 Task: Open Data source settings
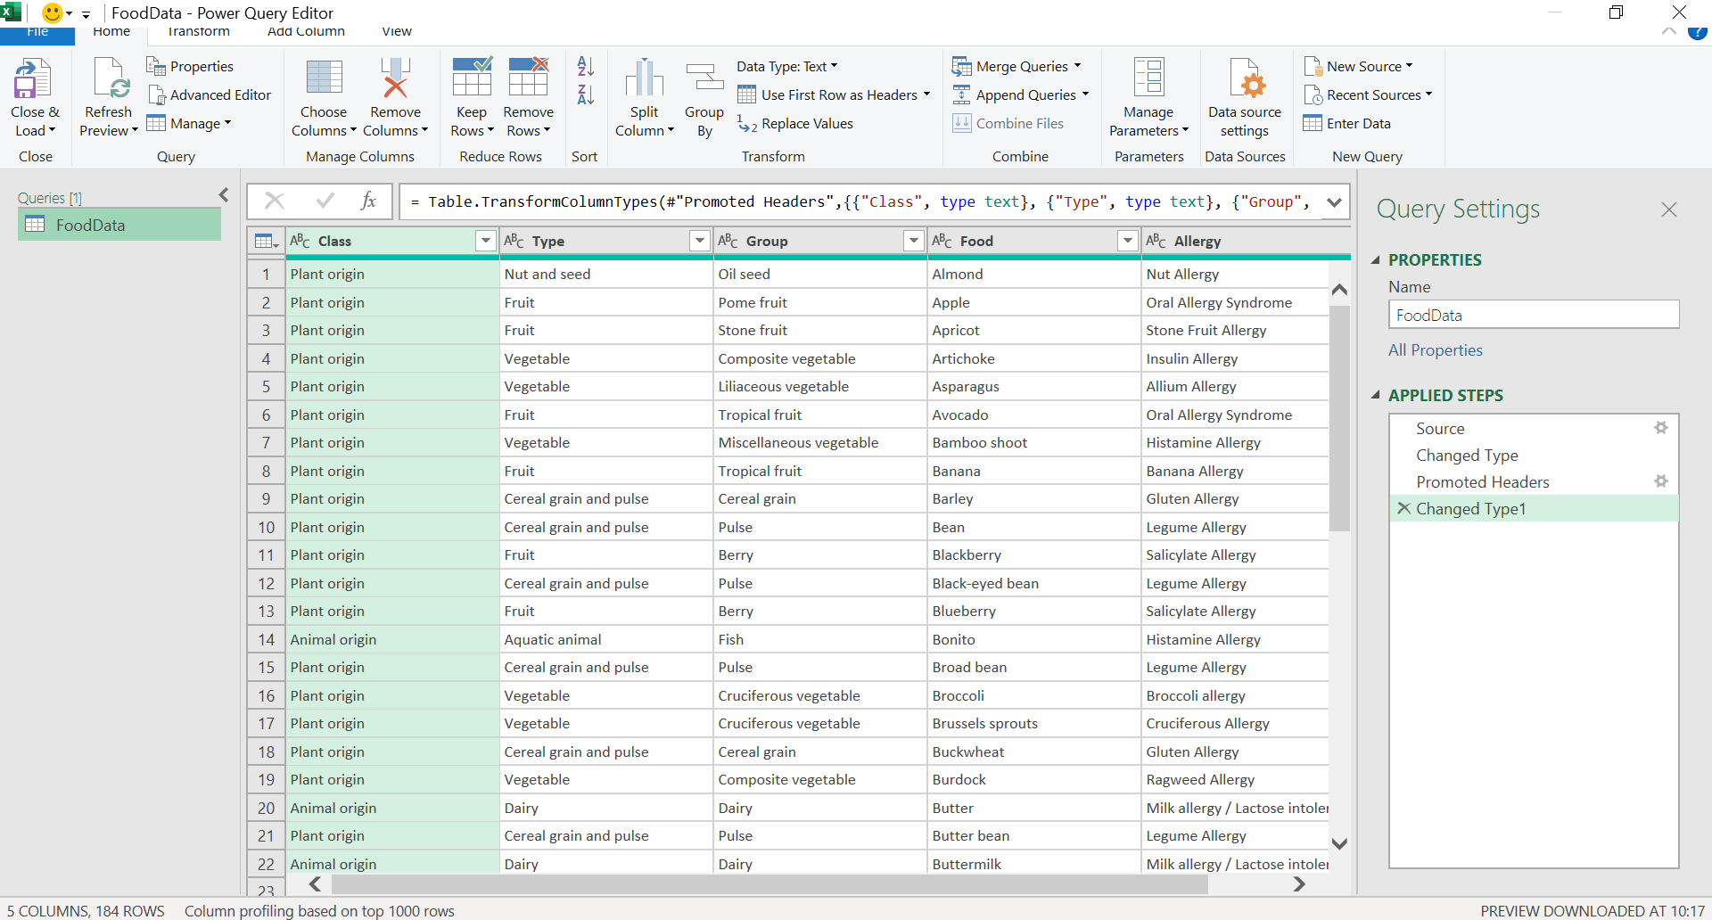pos(1244,80)
